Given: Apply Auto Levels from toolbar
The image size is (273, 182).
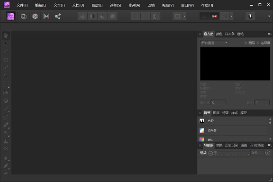Looking at the screenshot, I should [82, 17].
